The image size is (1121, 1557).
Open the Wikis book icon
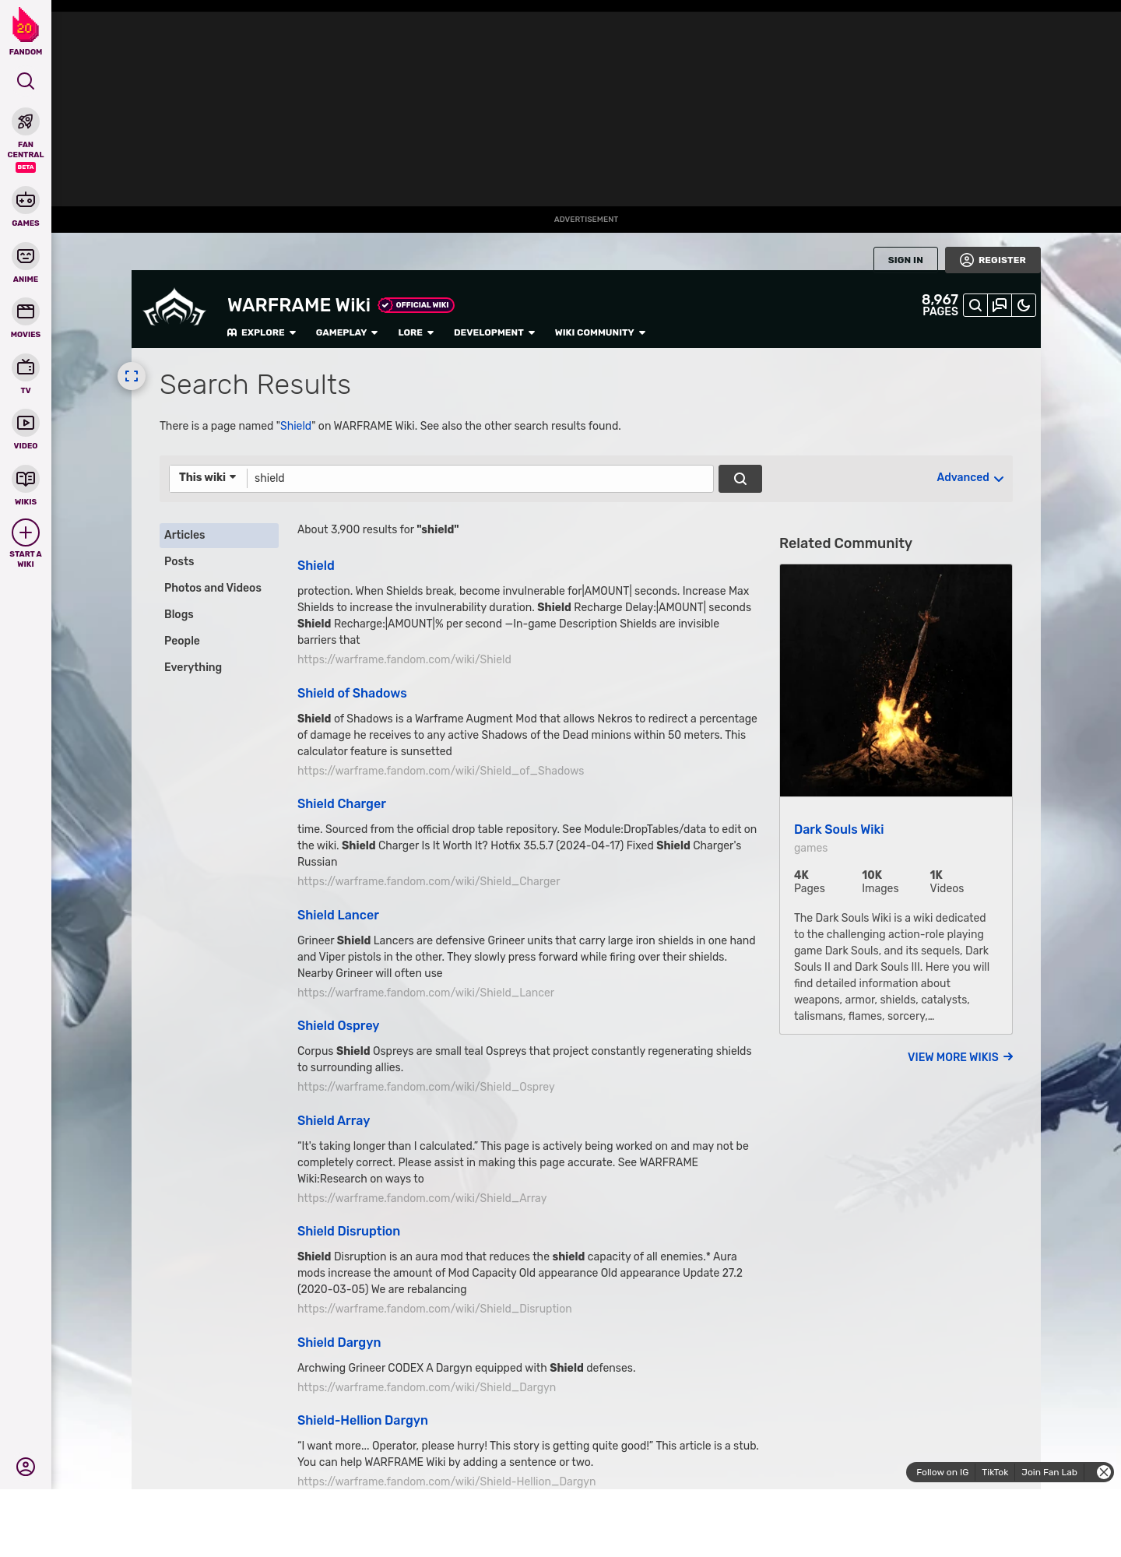click(x=26, y=479)
